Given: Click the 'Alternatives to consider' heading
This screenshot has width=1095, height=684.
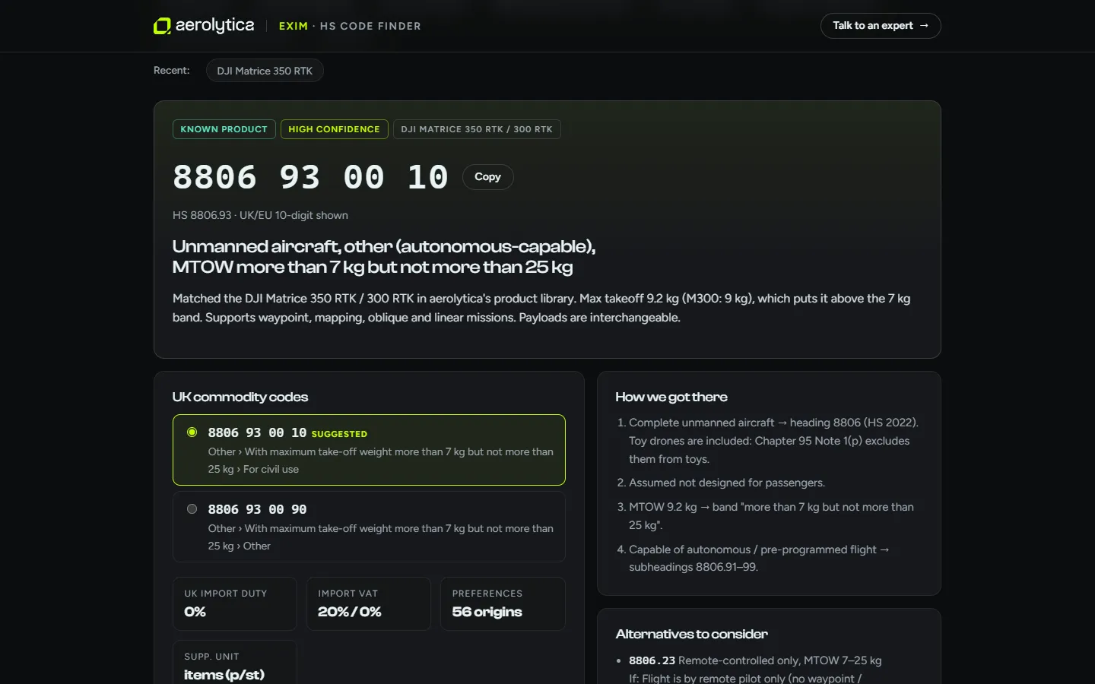Looking at the screenshot, I should (692, 634).
